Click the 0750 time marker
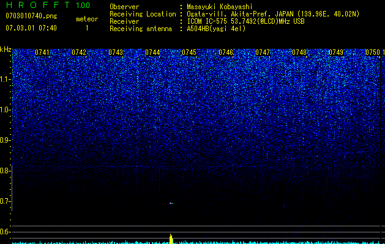This screenshot has height=244, width=385. coord(373,52)
